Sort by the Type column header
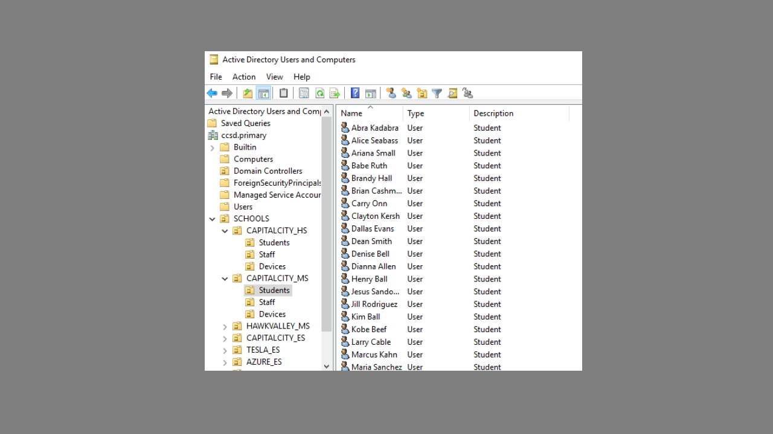The image size is (773, 434). 436,113
